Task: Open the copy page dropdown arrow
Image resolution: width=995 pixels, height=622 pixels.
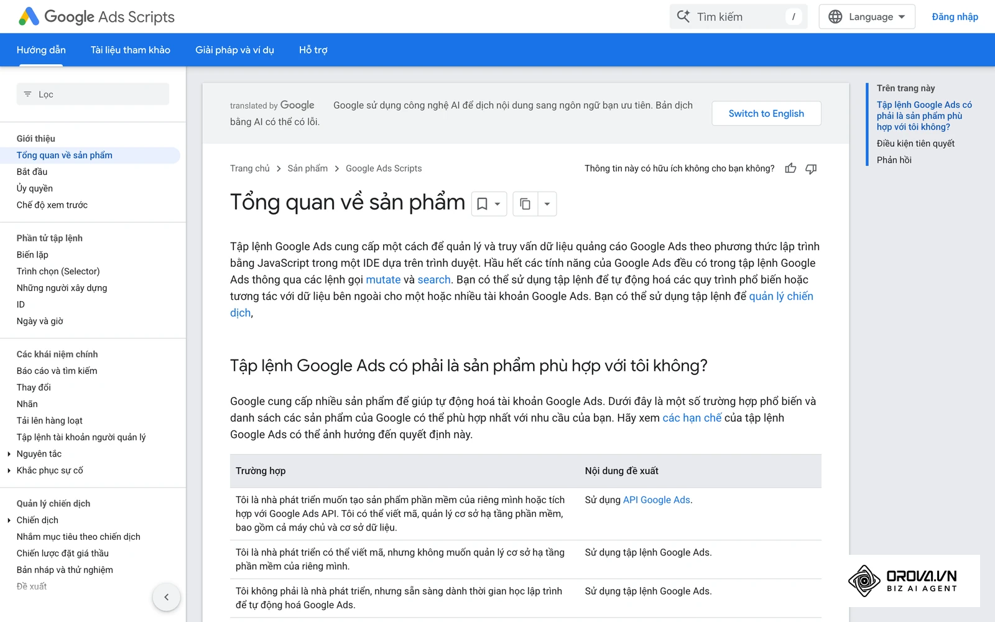Action: pos(547,204)
